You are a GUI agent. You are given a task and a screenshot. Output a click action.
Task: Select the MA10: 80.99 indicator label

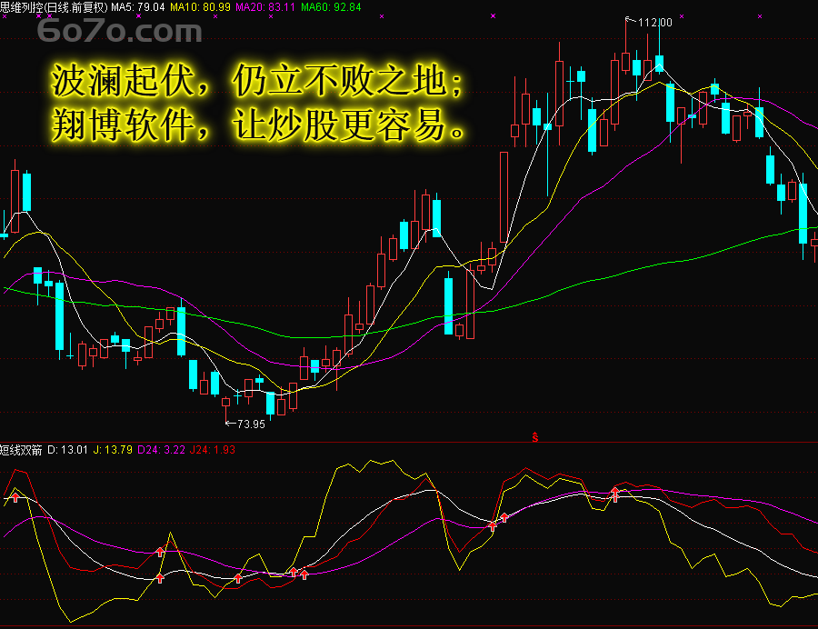(200, 7)
